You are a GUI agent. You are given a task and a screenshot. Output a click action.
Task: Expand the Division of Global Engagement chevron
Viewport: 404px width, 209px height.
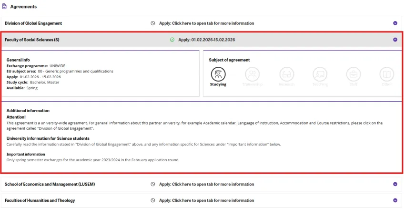(395, 23)
